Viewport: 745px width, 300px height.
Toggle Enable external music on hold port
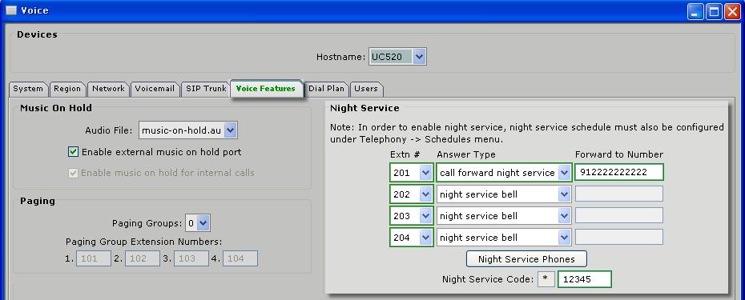[x=73, y=152]
